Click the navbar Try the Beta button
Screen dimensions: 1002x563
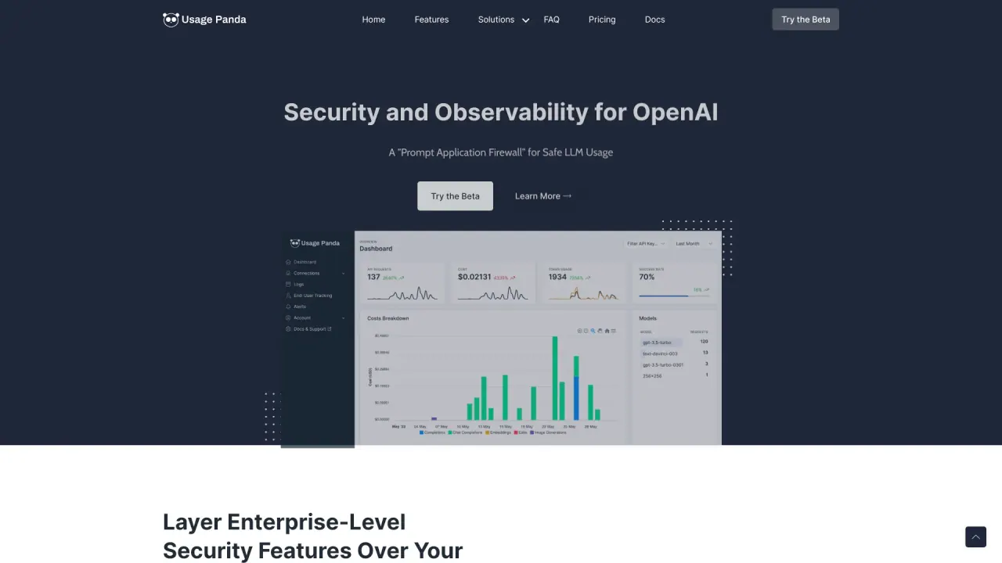click(806, 20)
